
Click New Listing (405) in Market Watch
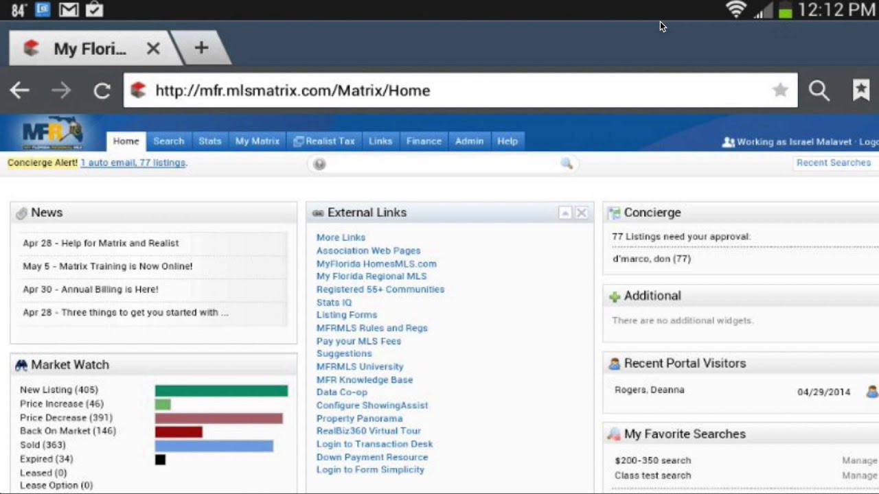[x=59, y=390]
